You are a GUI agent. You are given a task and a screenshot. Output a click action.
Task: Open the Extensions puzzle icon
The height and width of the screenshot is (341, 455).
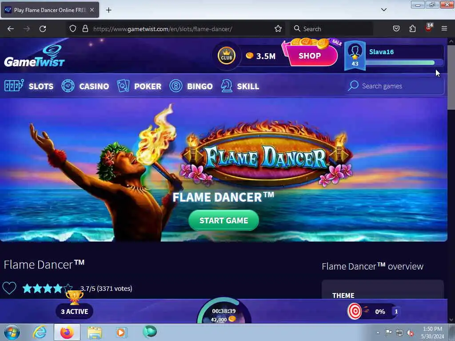pos(412,28)
